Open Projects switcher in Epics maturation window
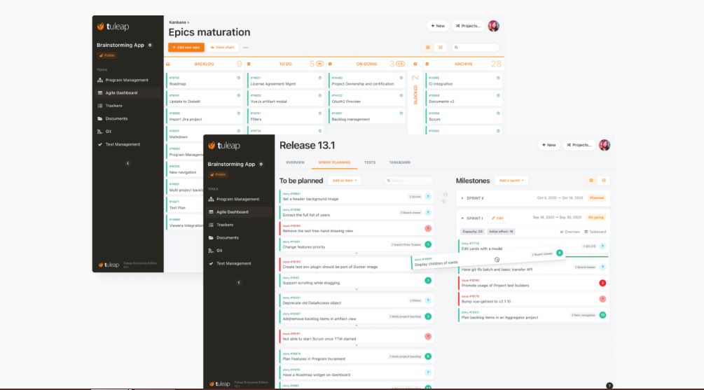The image size is (704, 390). point(469,26)
